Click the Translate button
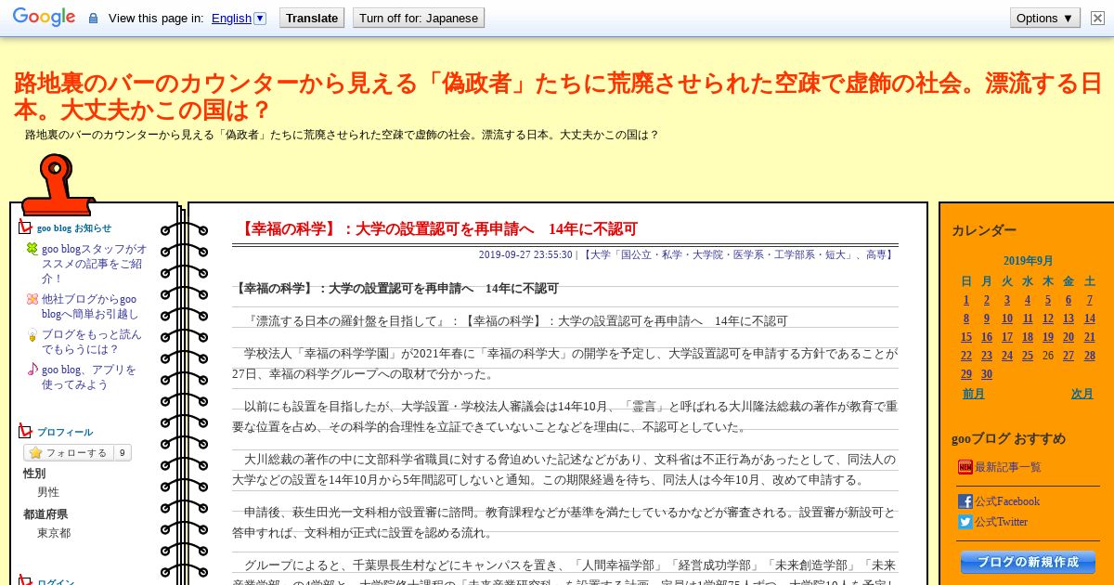Screen dimensions: 1114x585 [312, 18]
